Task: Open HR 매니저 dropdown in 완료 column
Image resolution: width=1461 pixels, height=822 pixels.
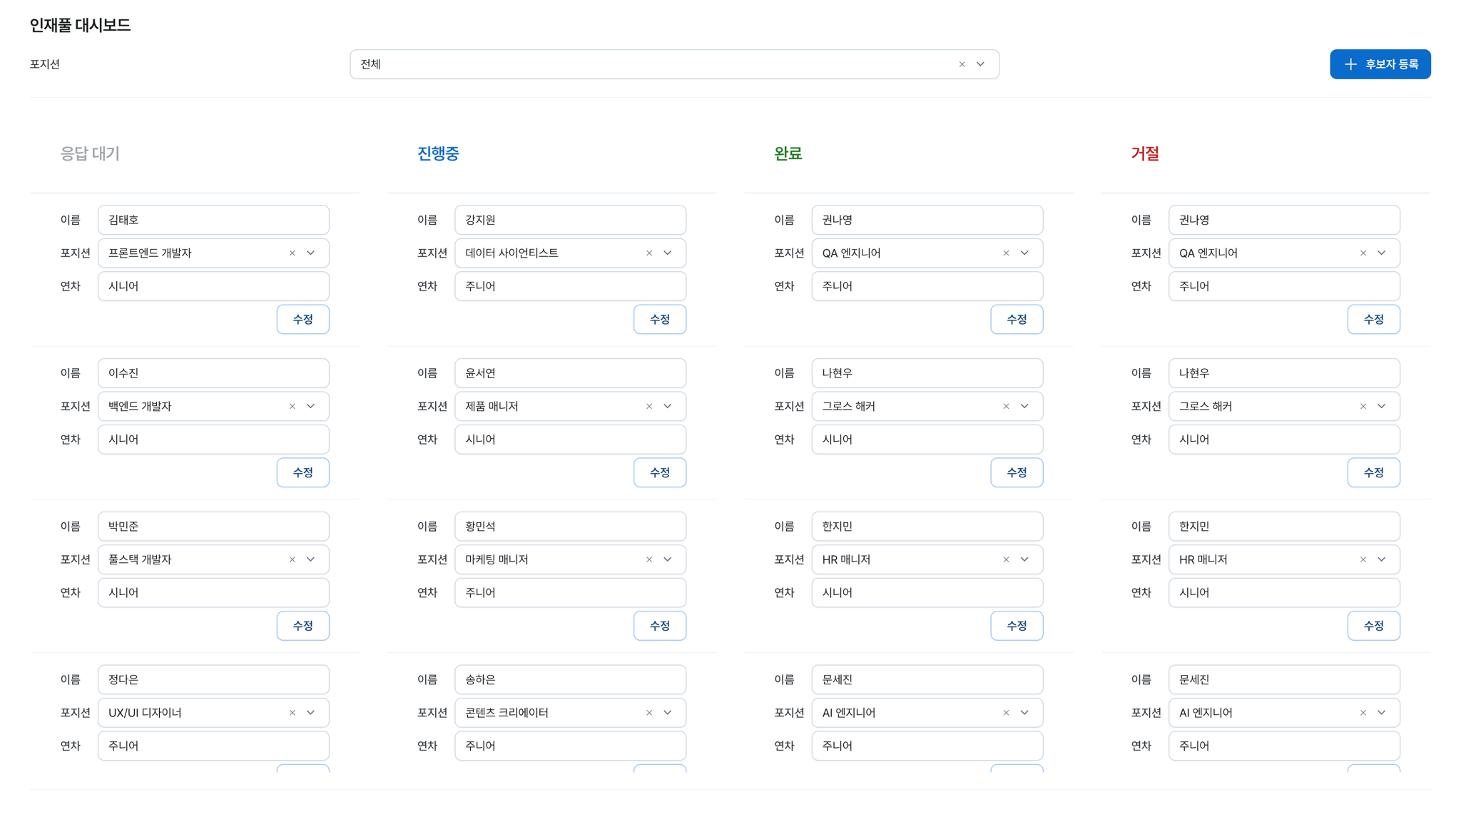Action: [1024, 560]
